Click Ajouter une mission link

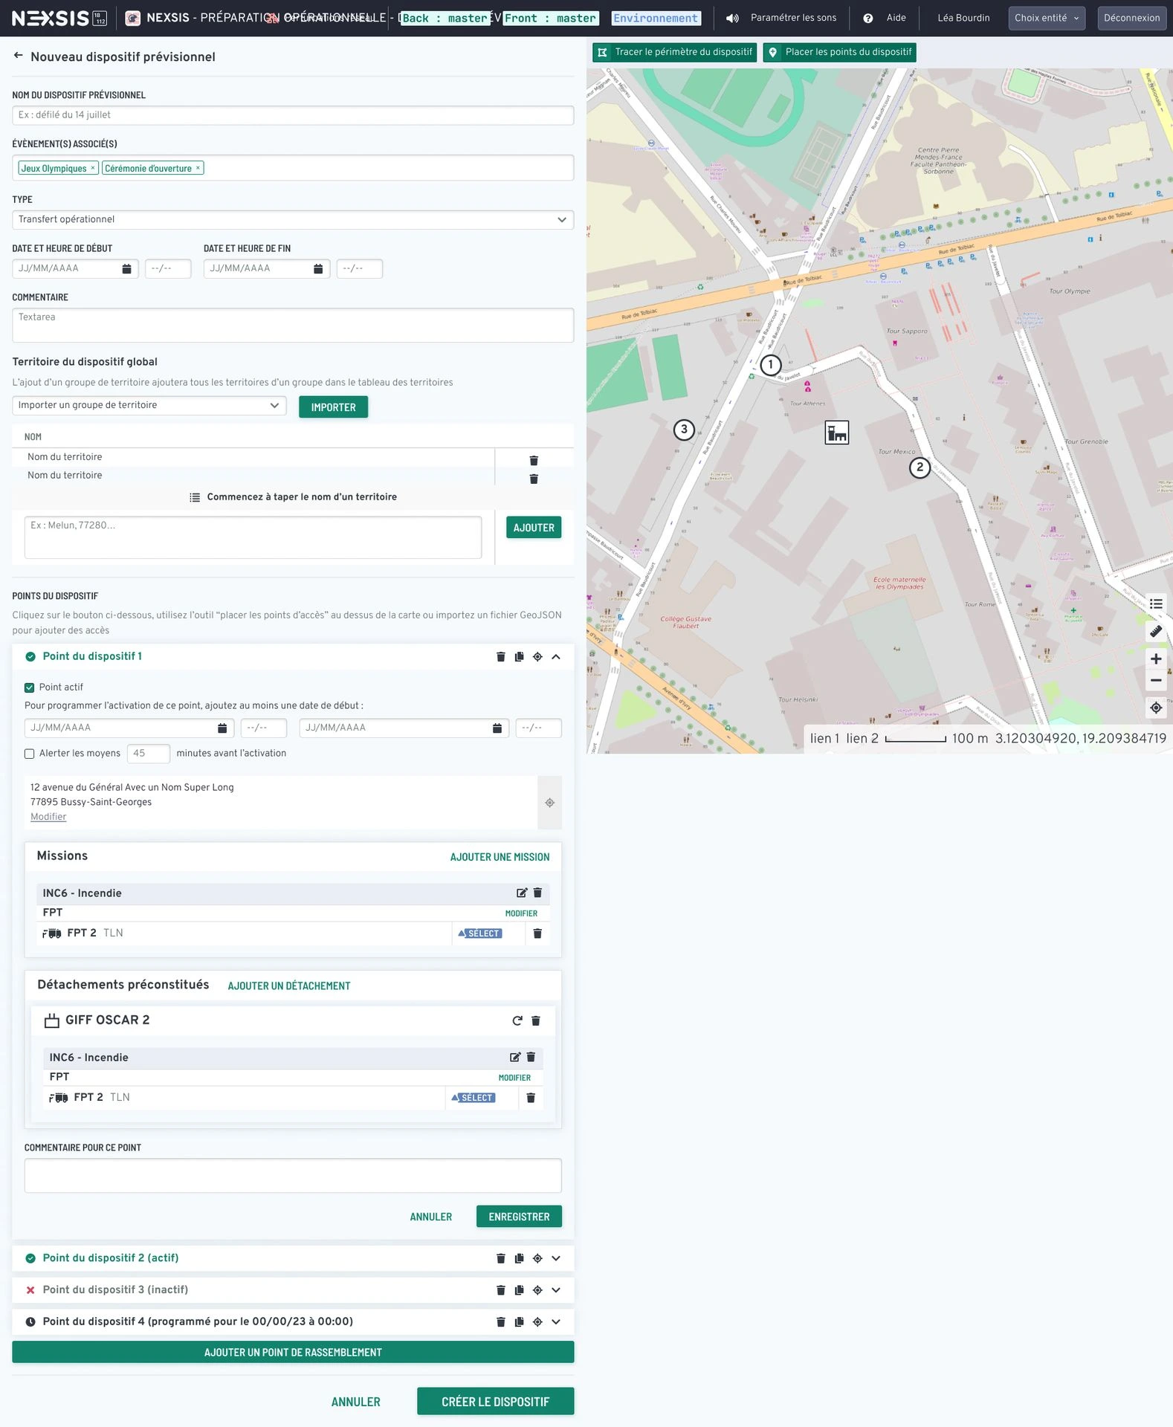click(500, 857)
